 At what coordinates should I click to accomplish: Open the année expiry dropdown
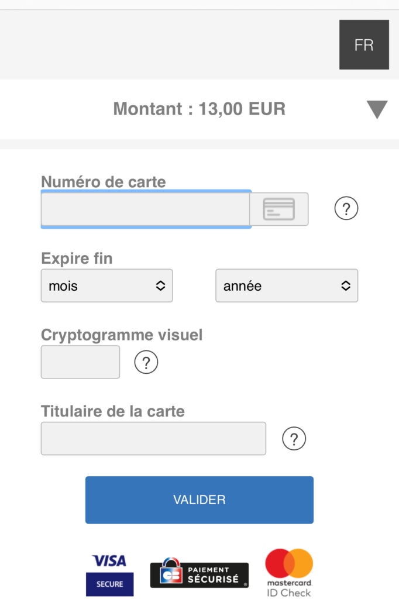pos(287,285)
